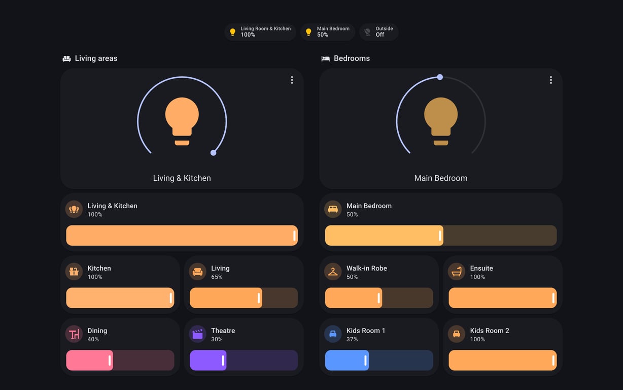Click the Walk-in Robe name text
The image size is (623, 390).
point(367,268)
